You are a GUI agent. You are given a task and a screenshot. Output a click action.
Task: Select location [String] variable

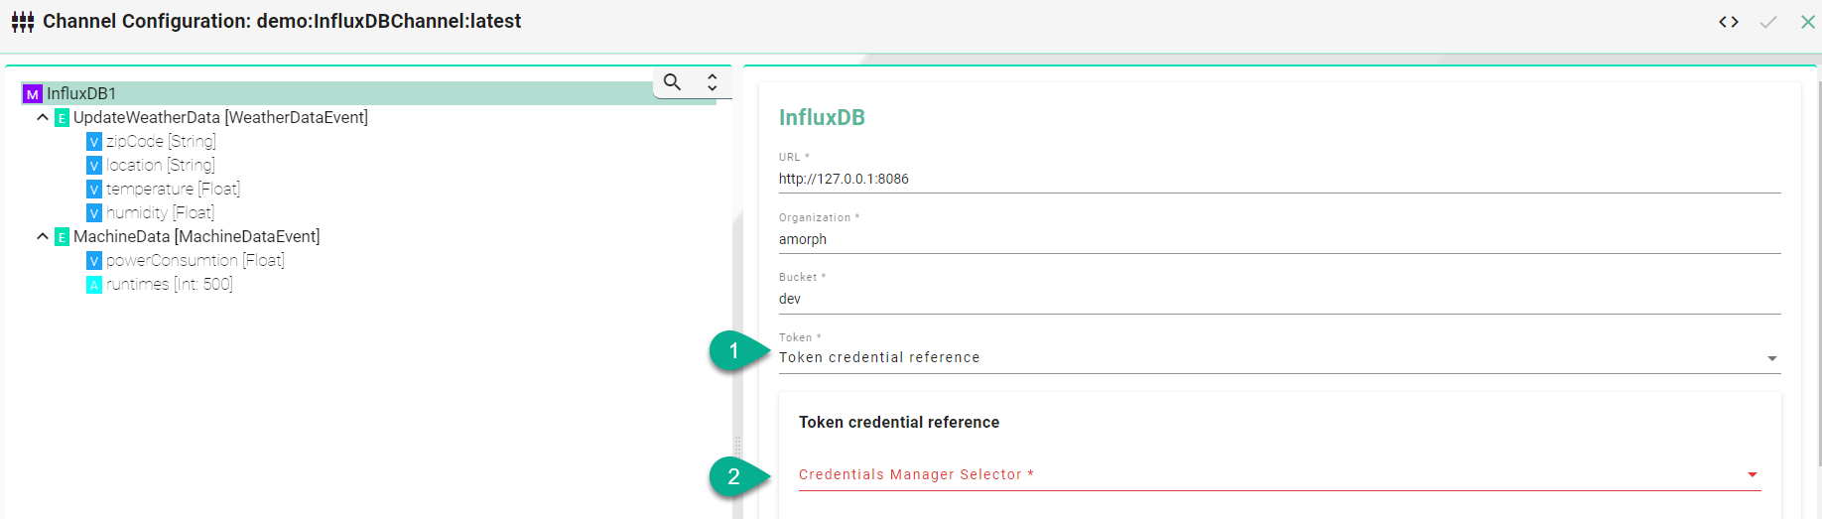click(161, 166)
